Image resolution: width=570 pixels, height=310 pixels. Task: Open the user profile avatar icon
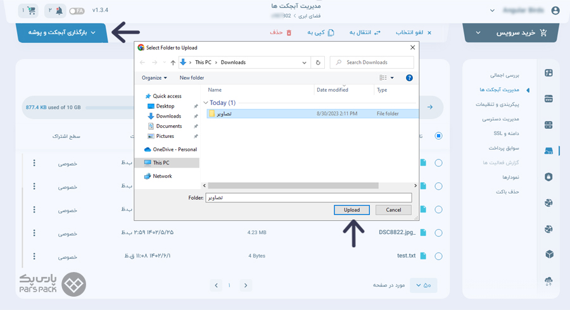(555, 11)
